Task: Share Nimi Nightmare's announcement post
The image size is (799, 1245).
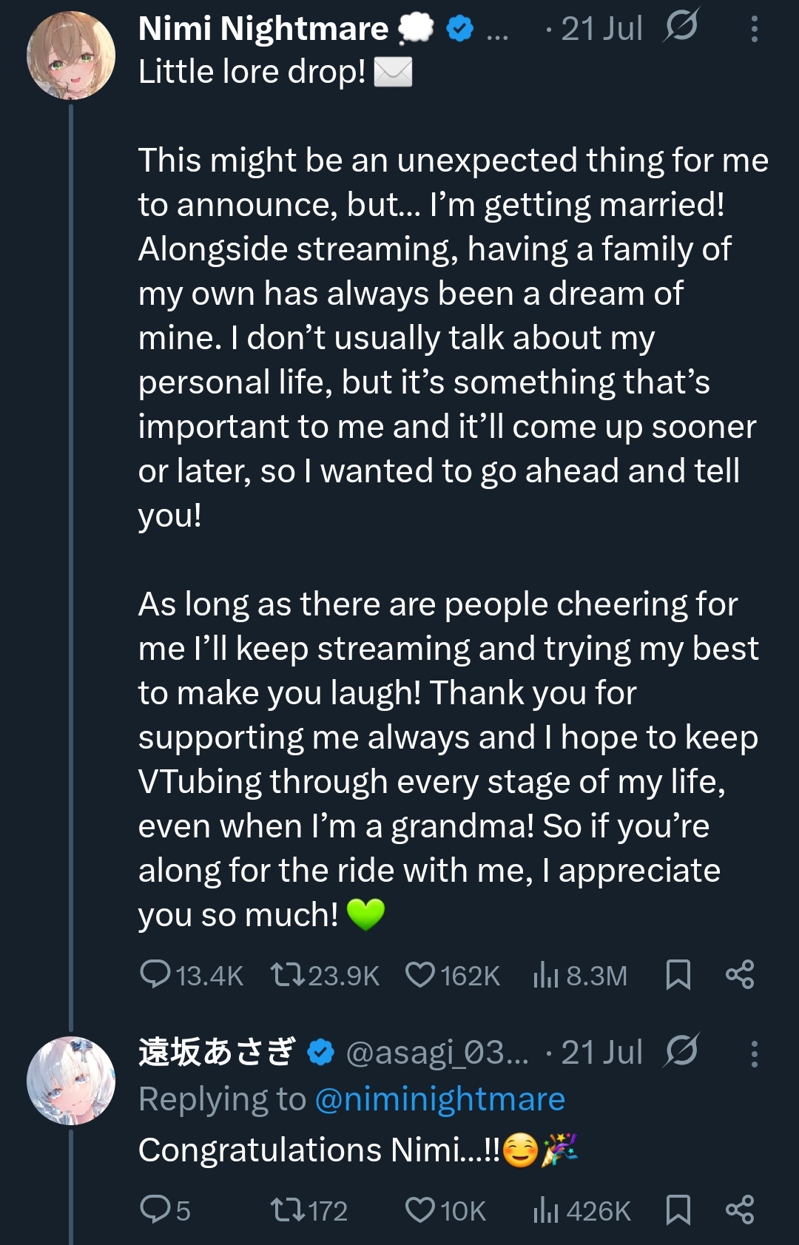Action: [739, 974]
